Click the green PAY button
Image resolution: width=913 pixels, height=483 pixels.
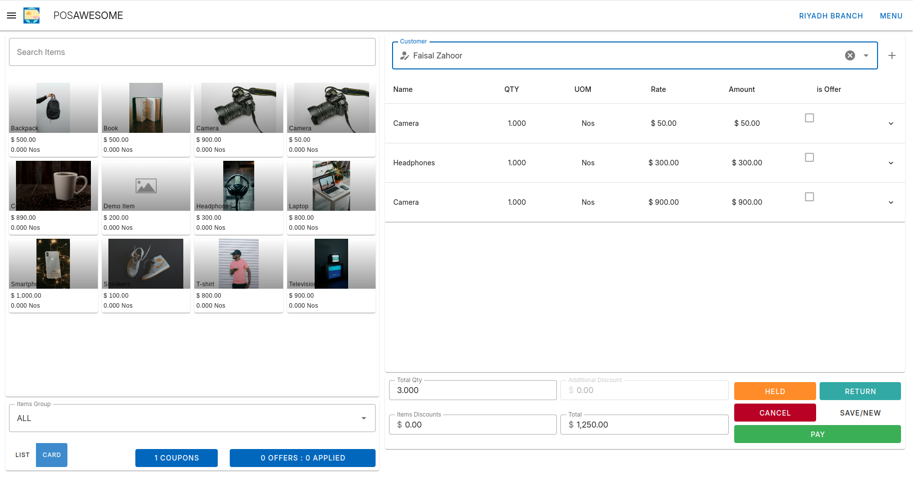coord(818,434)
